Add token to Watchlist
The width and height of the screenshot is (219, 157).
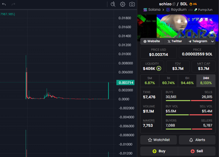(159, 140)
